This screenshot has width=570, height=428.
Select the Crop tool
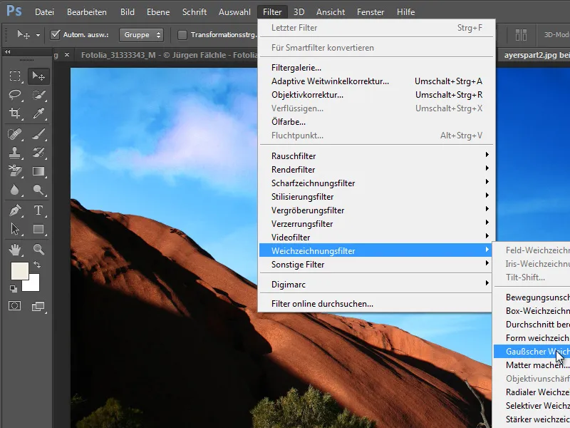pyautogui.click(x=15, y=113)
